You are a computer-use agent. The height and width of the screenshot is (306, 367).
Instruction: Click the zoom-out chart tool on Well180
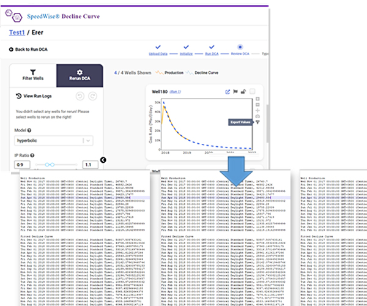coord(258,105)
